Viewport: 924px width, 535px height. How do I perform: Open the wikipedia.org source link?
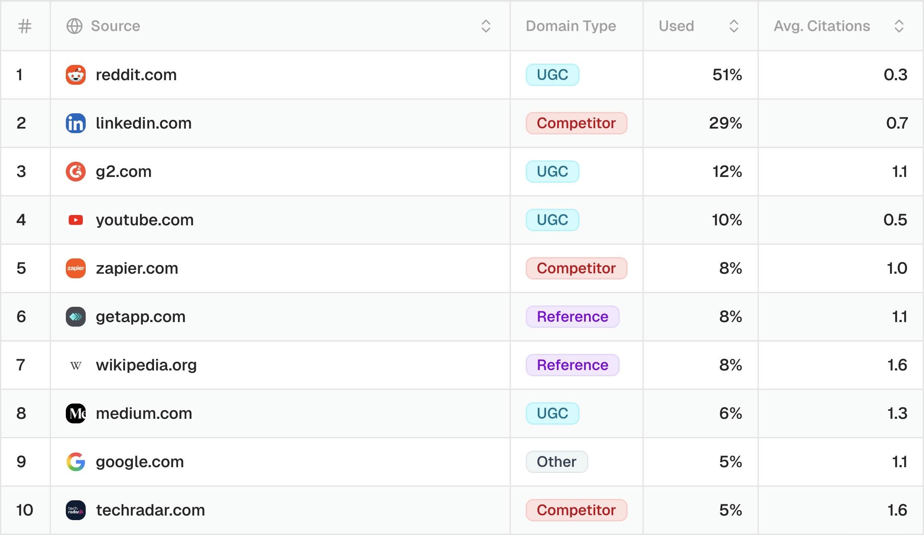click(x=146, y=365)
